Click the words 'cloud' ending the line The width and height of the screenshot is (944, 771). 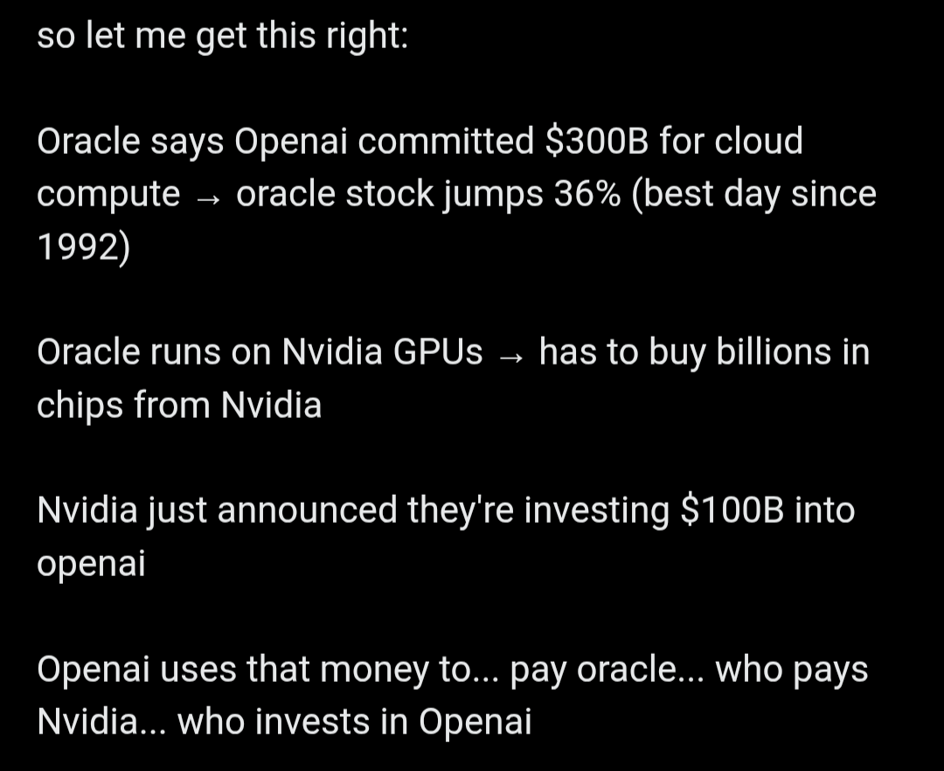tap(759, 141)
